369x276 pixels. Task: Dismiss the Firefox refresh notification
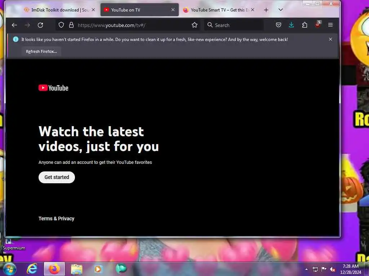330,39
